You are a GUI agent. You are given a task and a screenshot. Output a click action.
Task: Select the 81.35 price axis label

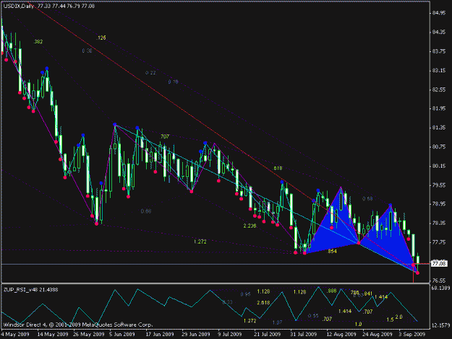coord(439,128)
